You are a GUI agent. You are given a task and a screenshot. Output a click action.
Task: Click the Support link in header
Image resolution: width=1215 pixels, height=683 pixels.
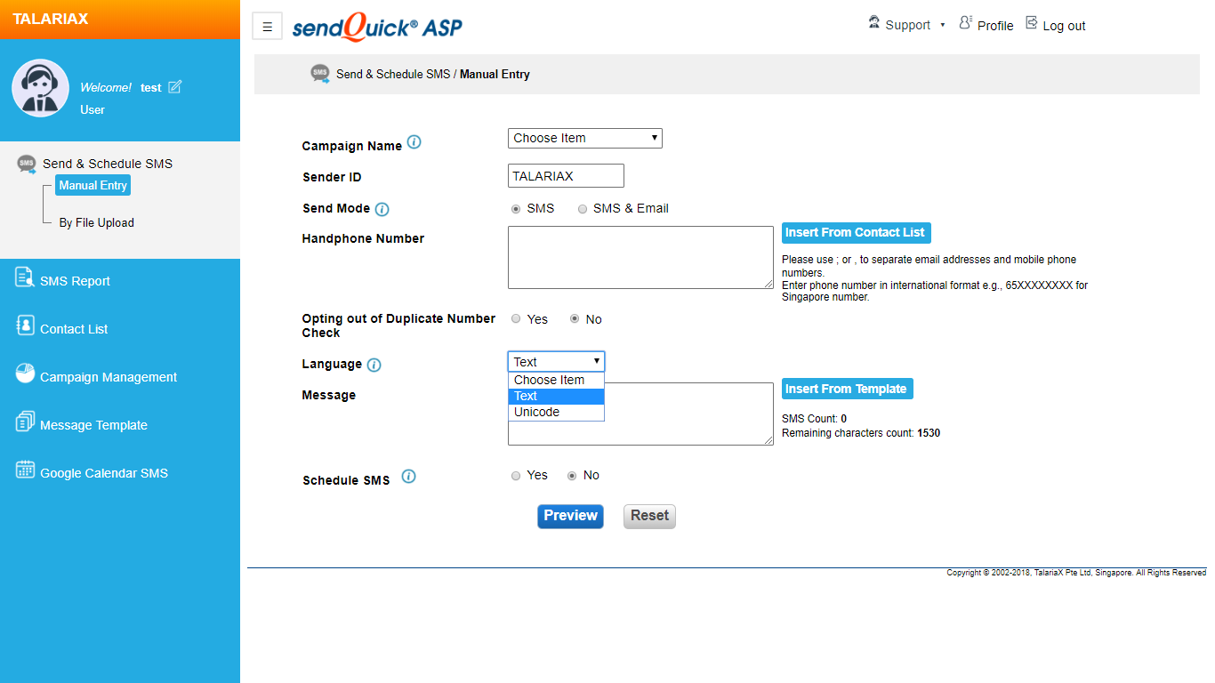(908, 25)
